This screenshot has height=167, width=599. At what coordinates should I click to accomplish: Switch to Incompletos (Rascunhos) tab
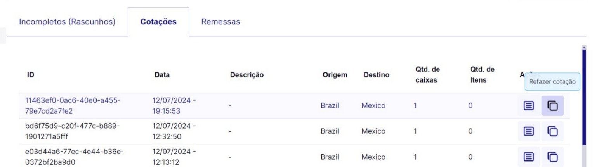tap(67, 22)
